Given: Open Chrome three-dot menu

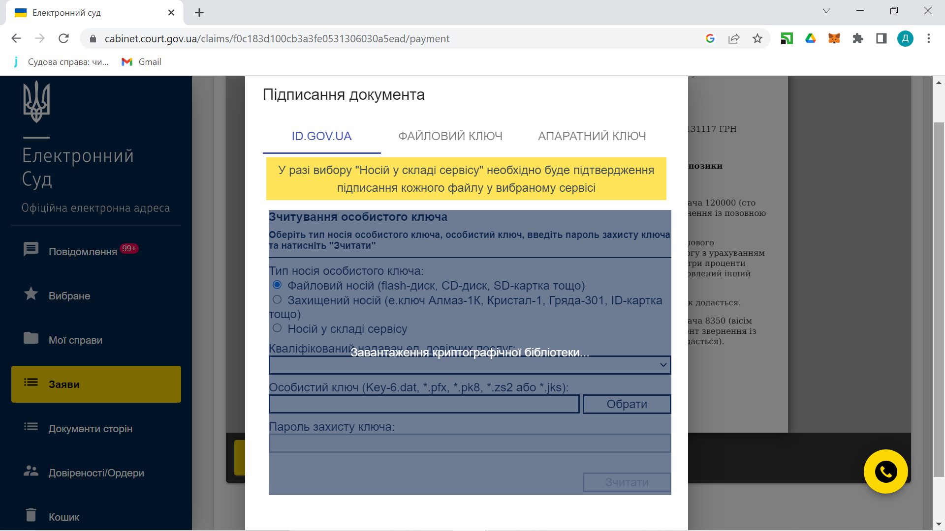Looking at the screenshot, I should pyautogui.click(x=929, y=38).
